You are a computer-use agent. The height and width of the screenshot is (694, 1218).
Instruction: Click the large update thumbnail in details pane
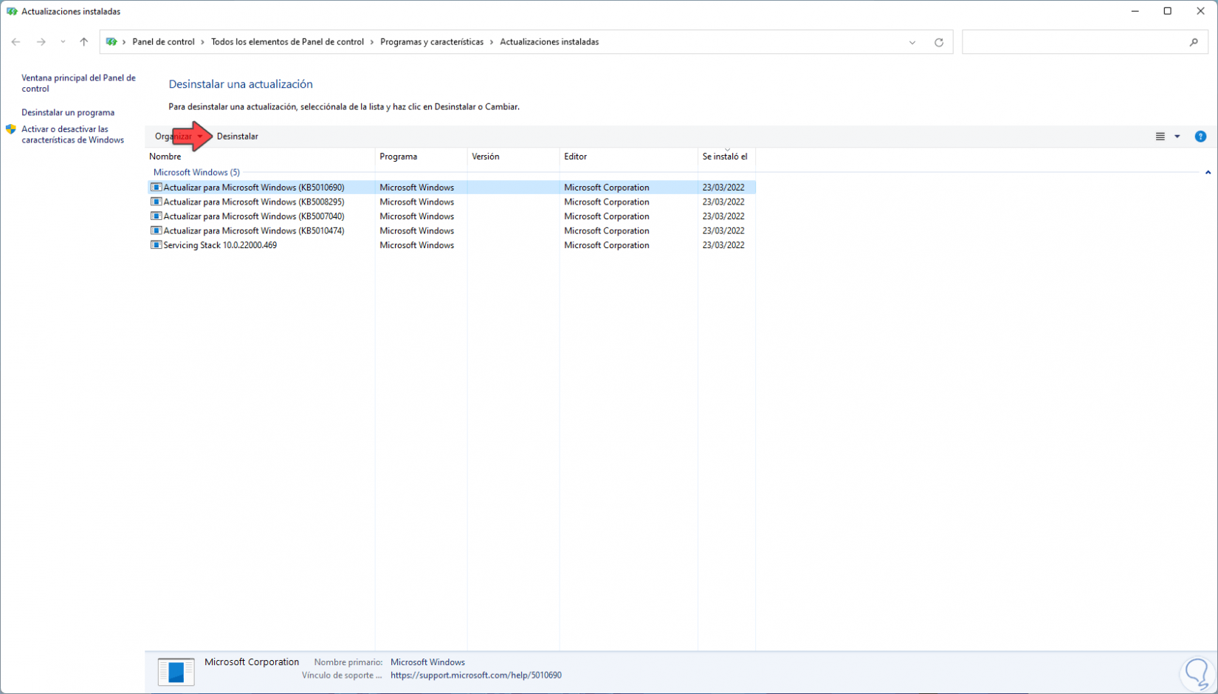(176, 672)
